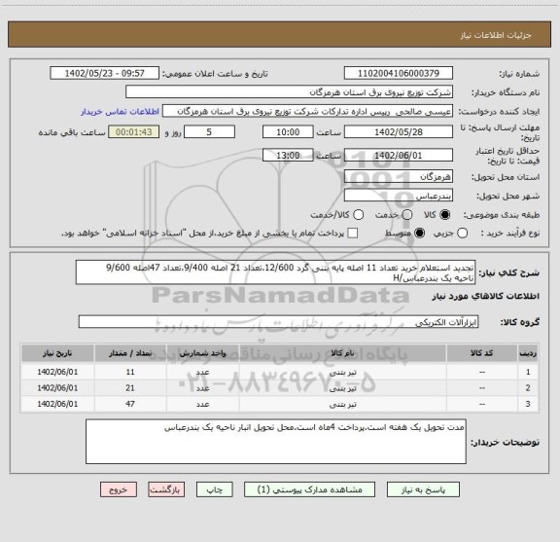
Task: Click the نام دستگاه خریدار field
Action: click(x=290, y=92)
